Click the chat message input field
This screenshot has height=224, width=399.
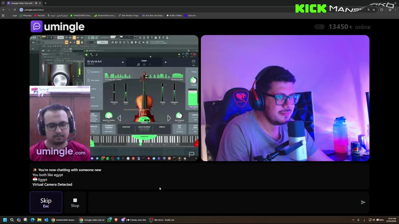223,202
